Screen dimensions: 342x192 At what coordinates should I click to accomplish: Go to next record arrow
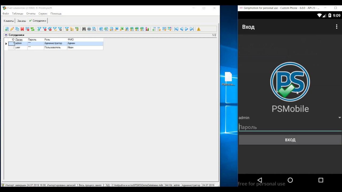click(186, 29)
